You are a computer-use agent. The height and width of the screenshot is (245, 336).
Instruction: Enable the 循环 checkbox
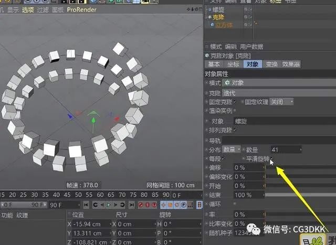(235, 204)
